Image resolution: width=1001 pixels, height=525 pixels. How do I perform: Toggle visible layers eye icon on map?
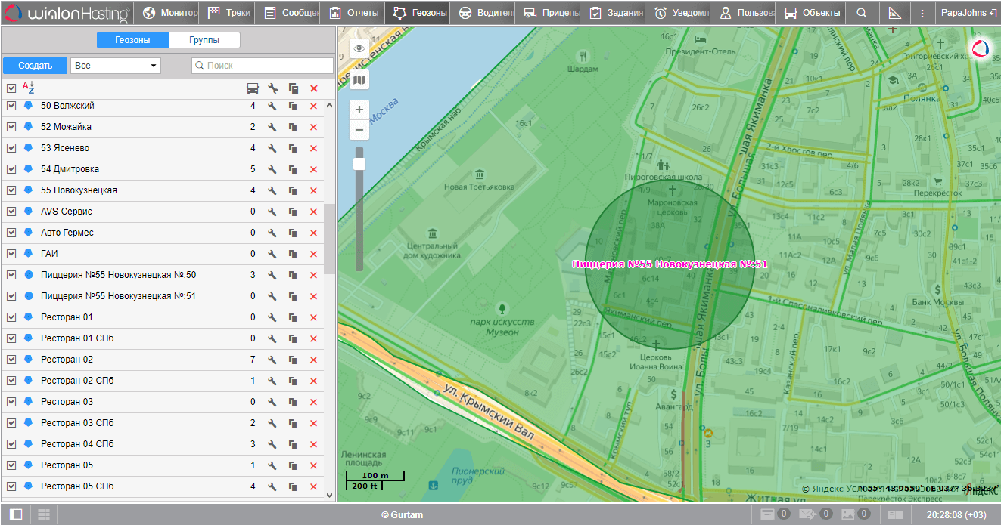[x=359, y=48]
